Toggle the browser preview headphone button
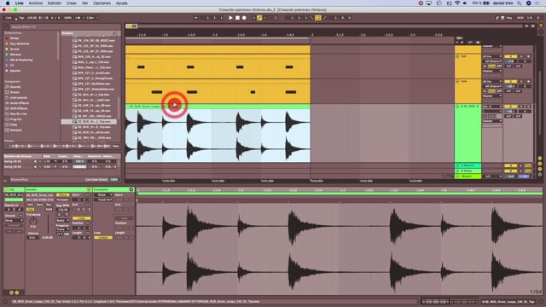Viewport: 546px width, 307px height. 7,146
